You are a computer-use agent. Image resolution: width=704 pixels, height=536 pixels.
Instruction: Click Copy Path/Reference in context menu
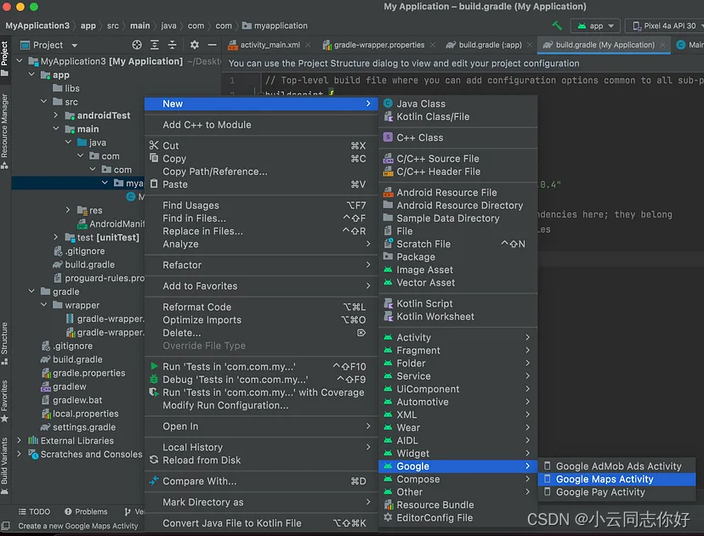261,172
